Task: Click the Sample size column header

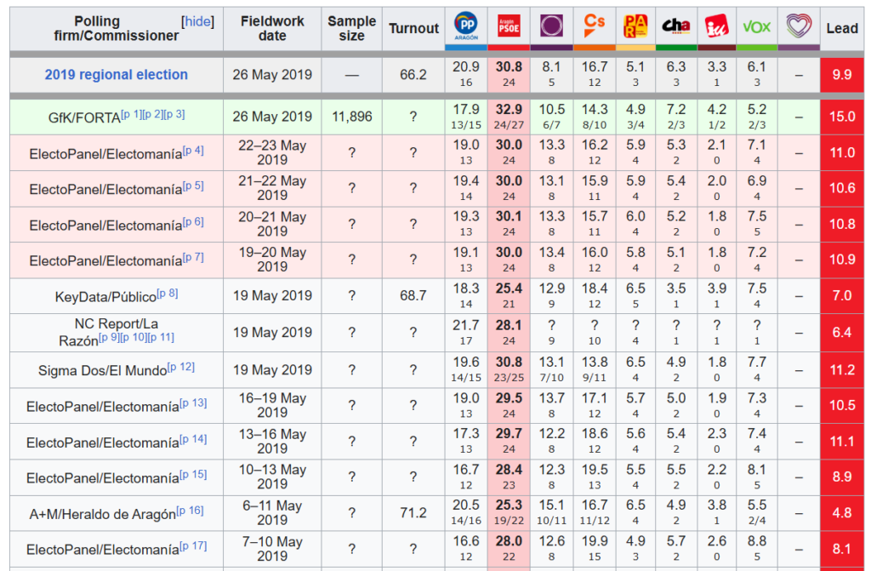Action: click(351, 28)
